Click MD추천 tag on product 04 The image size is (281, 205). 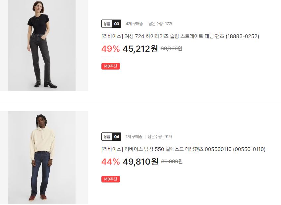click(x=111, y=179)
